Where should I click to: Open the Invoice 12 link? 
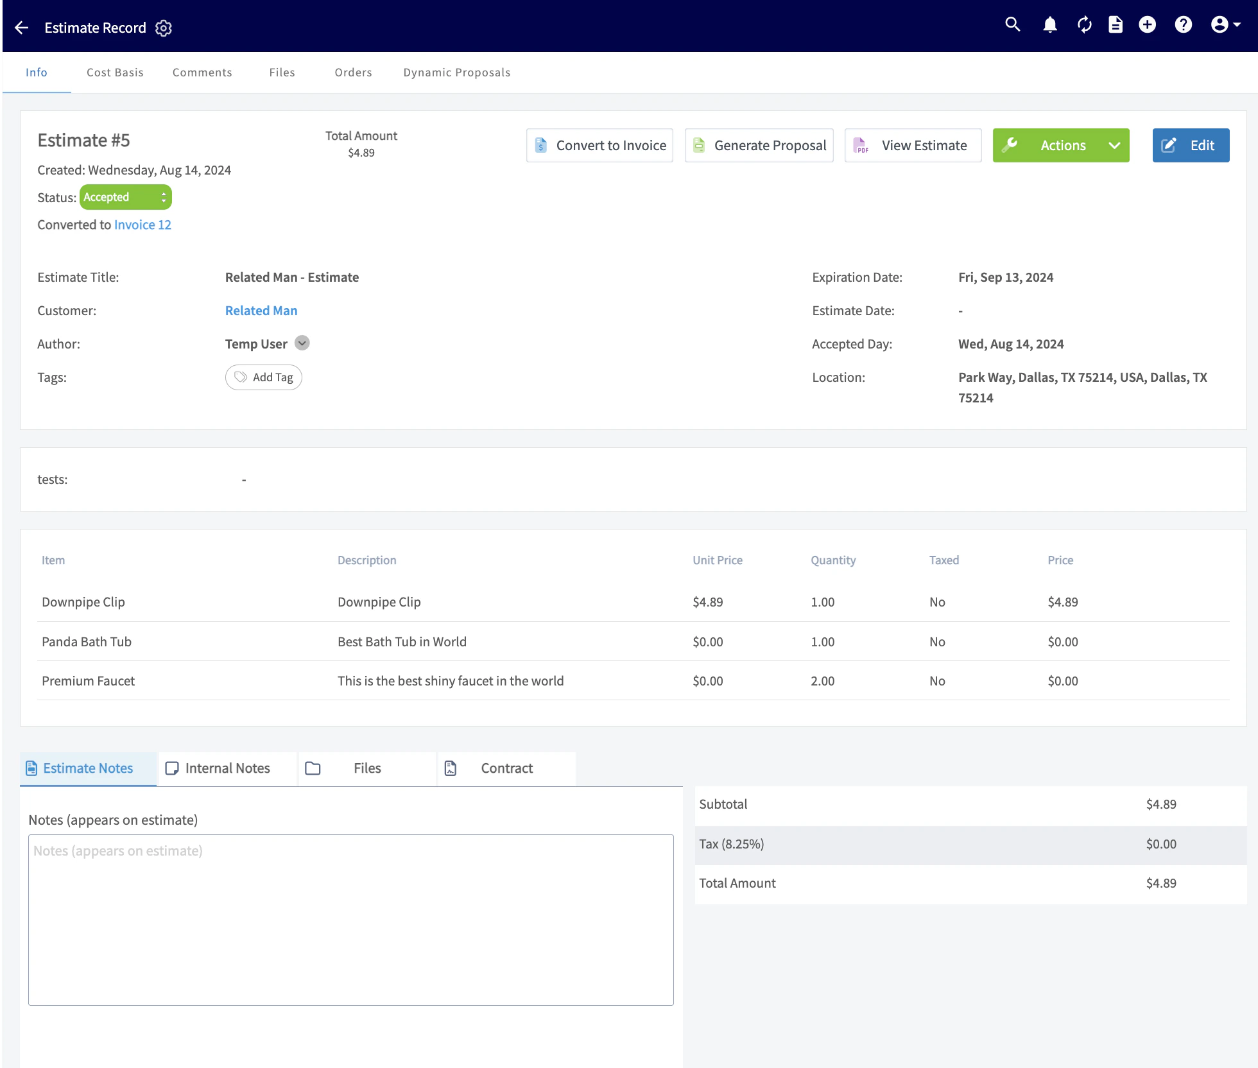142,225
